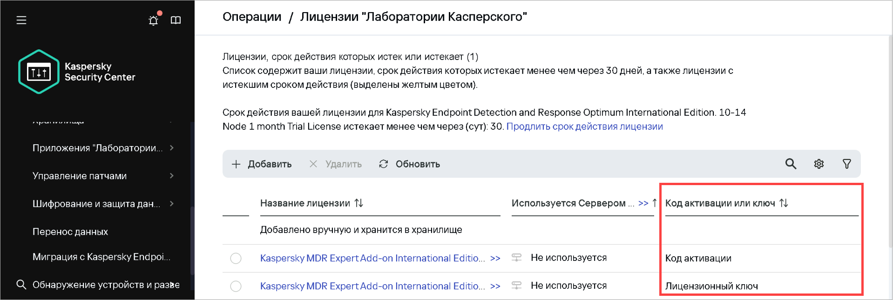The image size is (893, 300).
Task: Click server icon in the Лицензионный ключ row
Action: [516, 286]
